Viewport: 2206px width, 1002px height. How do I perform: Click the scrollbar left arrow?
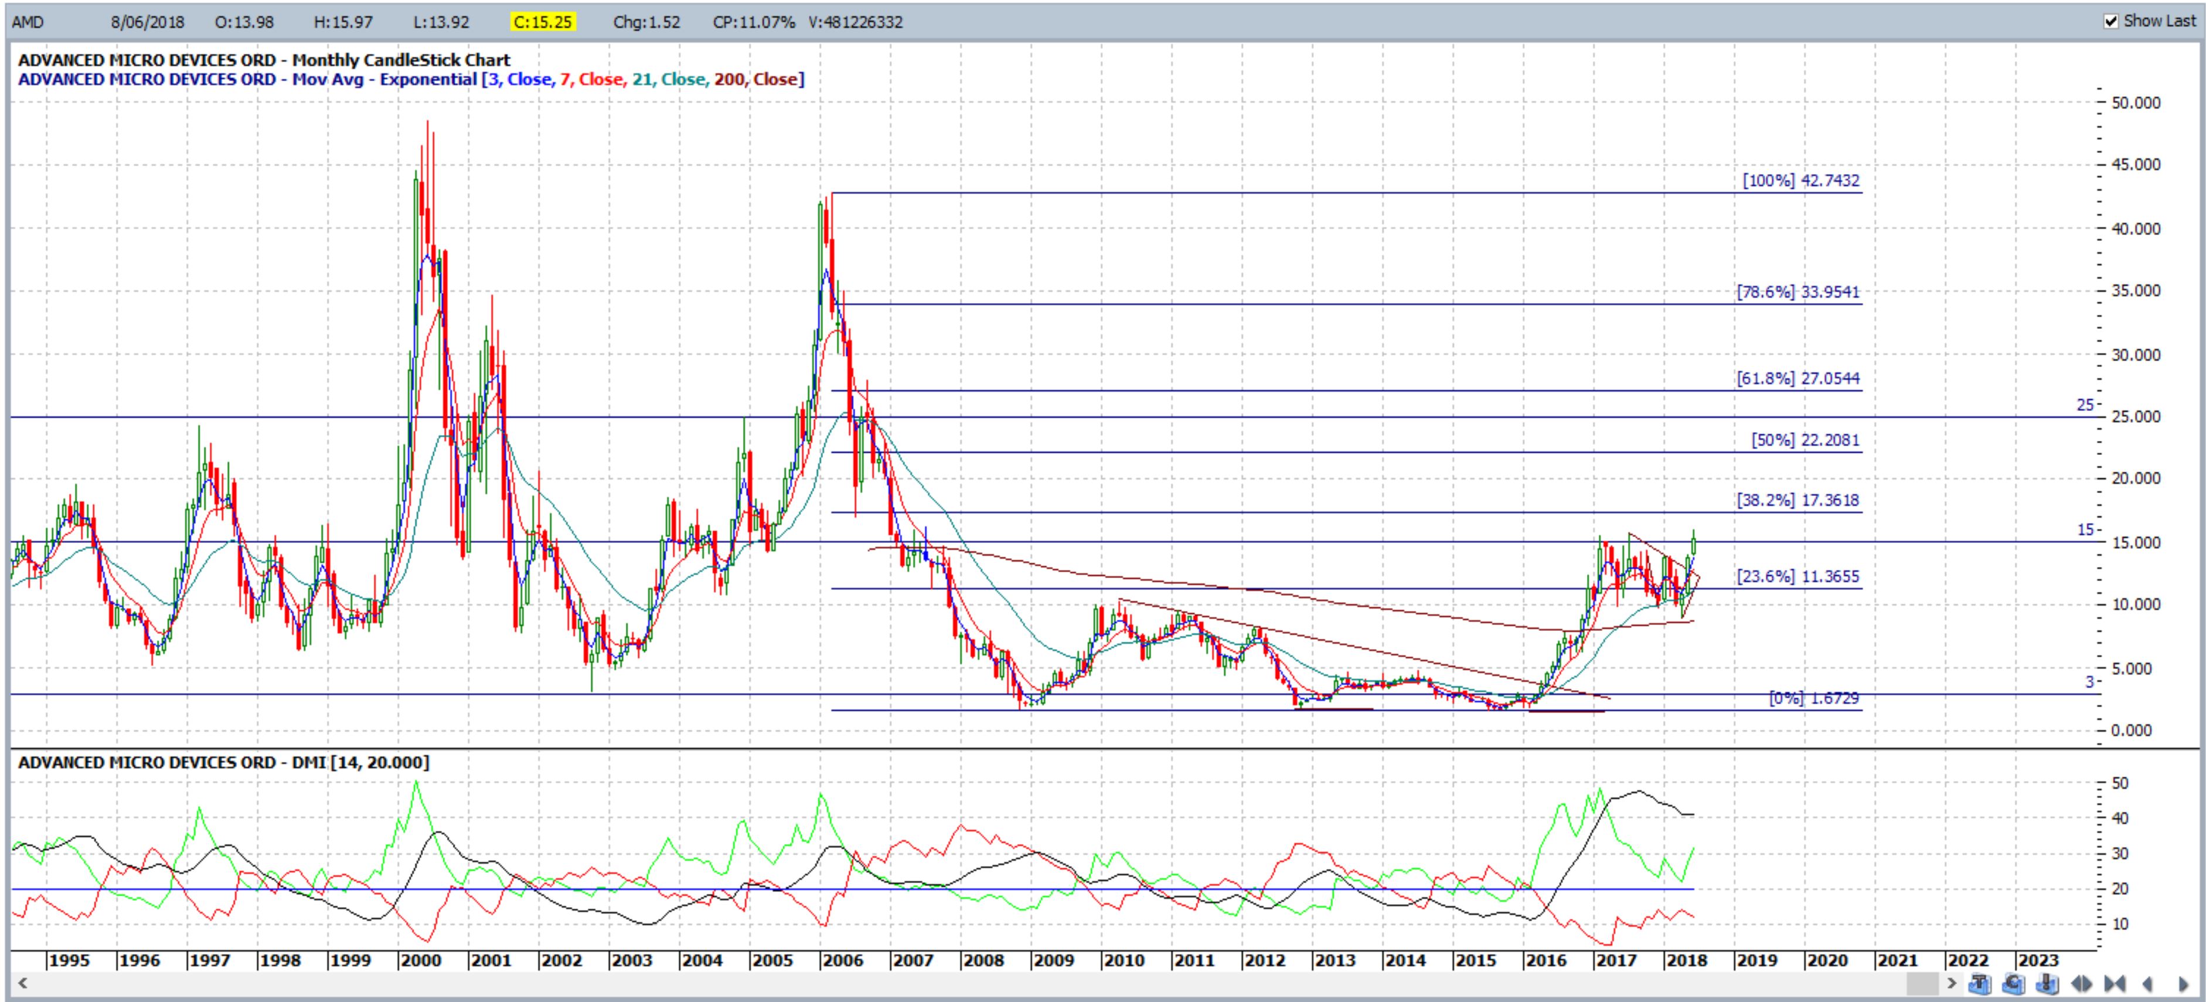pyautogui.click(x=22, y=983)
